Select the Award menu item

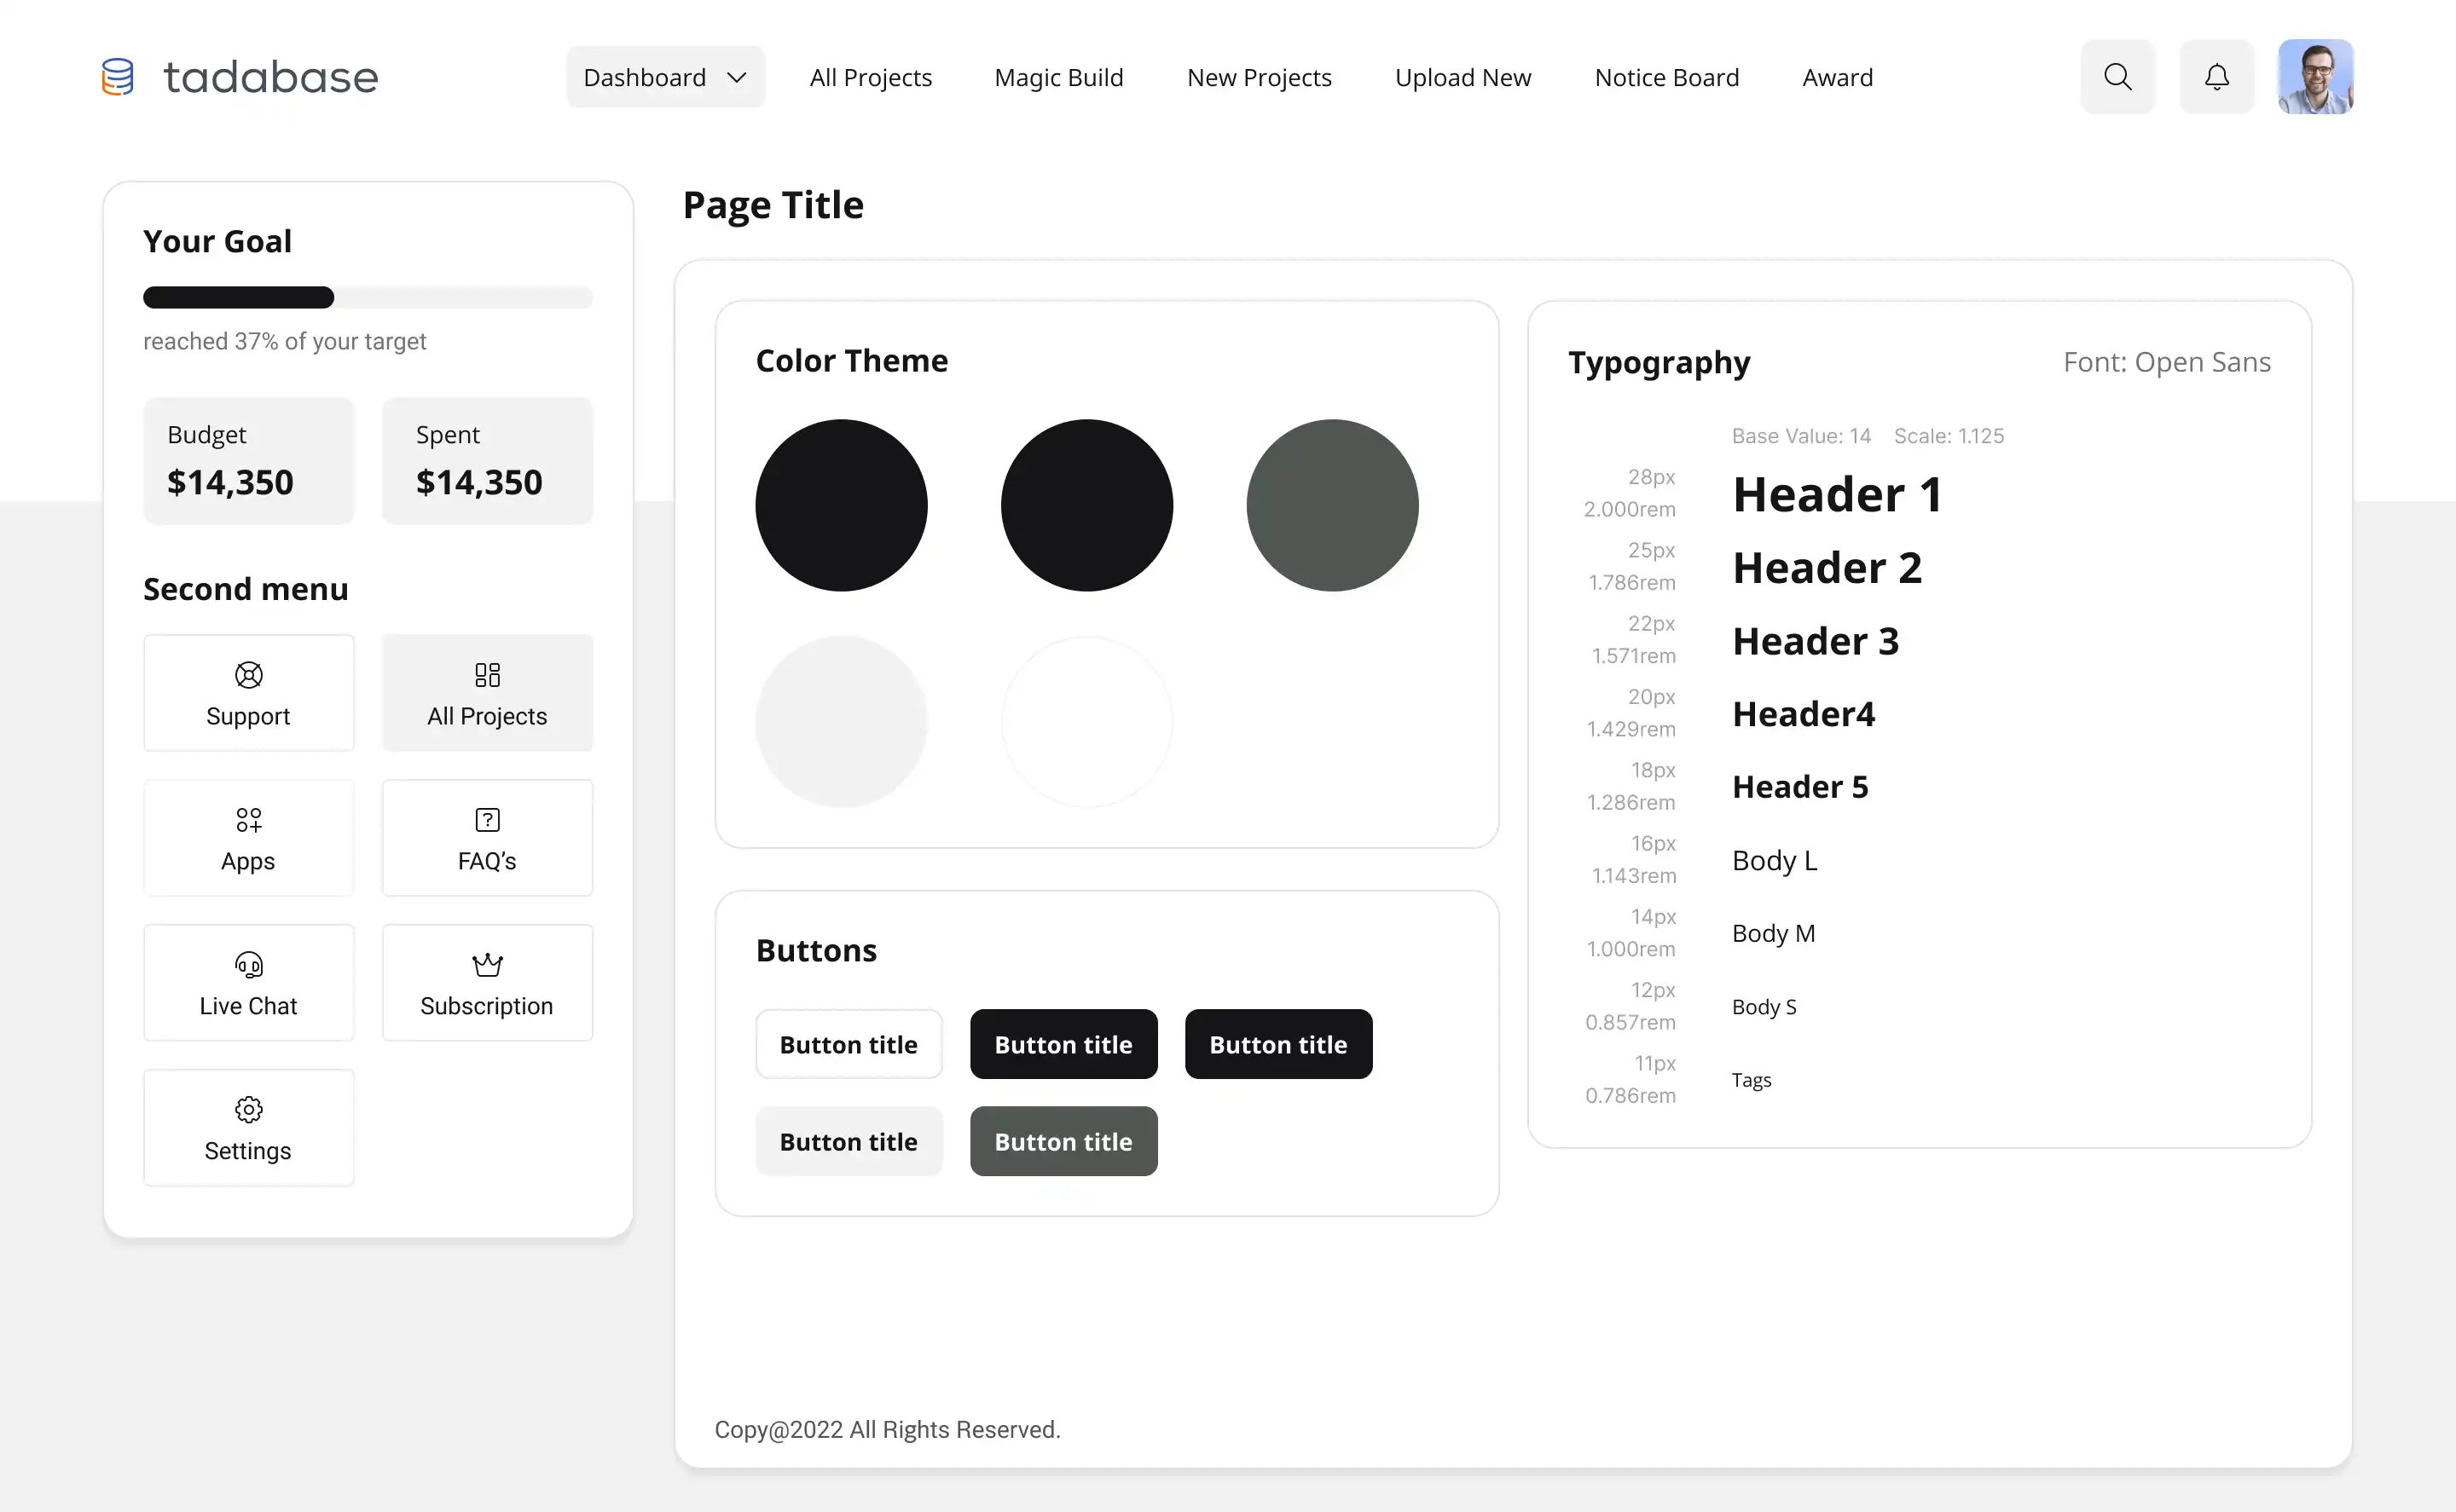tap(1838, 77)
